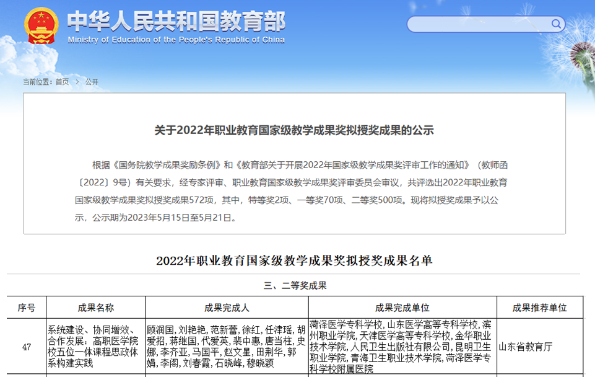Select the 成果名称 column header
This screenshot has height=377, width=595.
(x=95, y=308)
